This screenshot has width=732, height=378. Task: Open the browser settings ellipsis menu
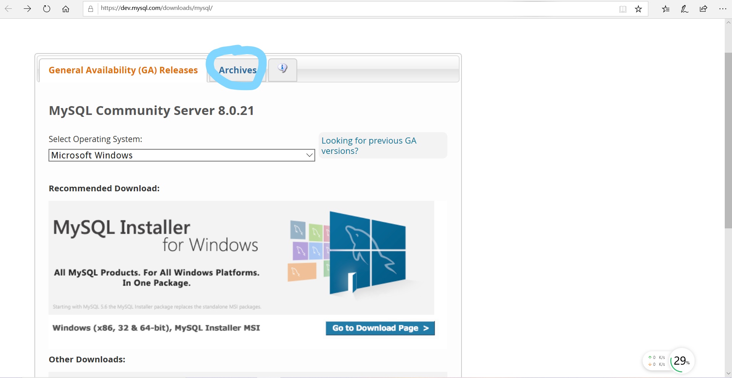click(722, 9)
